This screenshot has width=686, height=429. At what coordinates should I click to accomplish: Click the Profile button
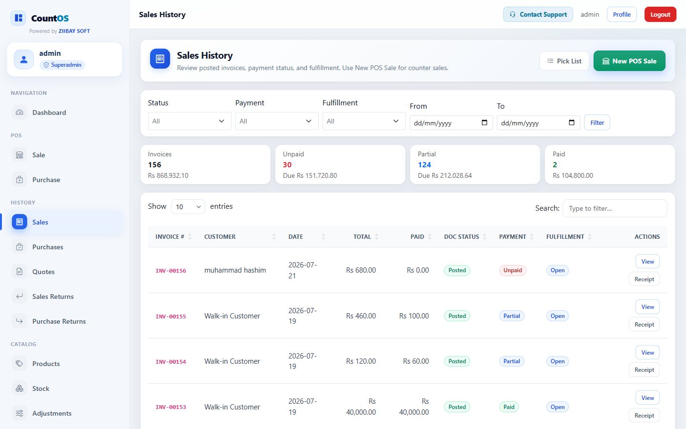pyautogui.click(x=622, y=14)
